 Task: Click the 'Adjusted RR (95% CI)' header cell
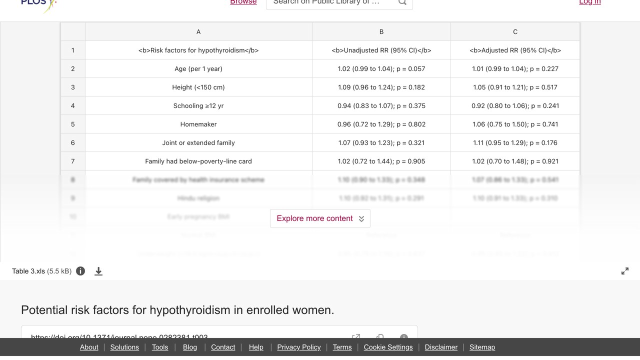coord(515,50)
